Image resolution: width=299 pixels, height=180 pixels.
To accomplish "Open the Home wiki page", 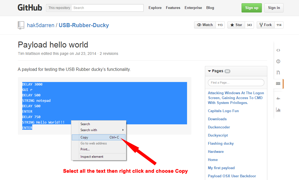I will pos(213,160).
